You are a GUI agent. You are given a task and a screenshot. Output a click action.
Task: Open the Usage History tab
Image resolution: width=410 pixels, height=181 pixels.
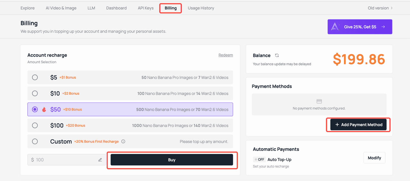pos(201,8)
